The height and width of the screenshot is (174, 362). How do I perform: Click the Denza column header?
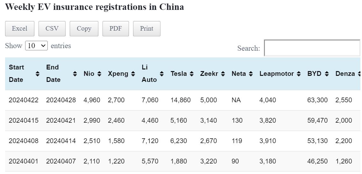coord(345,74)
